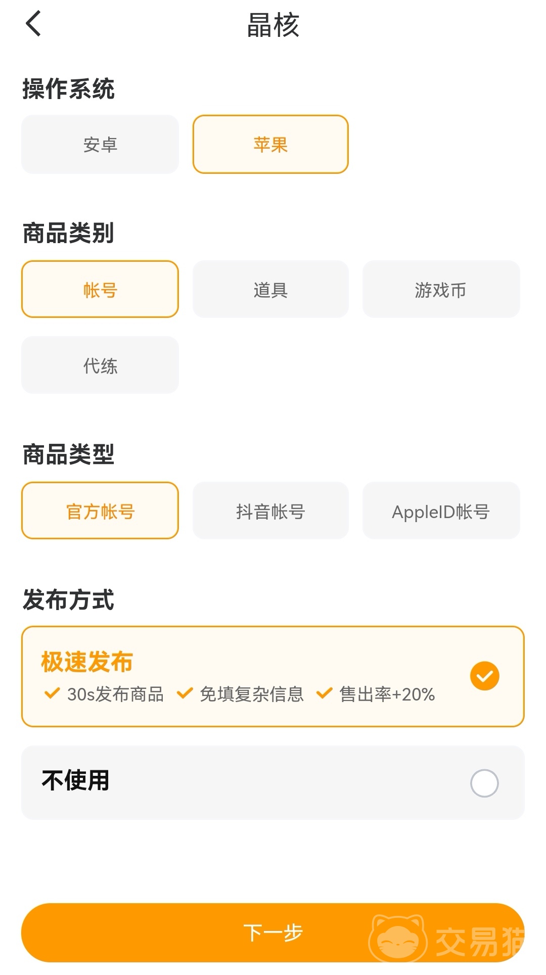Enable the 不使用 radio circle
The width and height of the screenshot is (546, 975).
pos(484,783)
